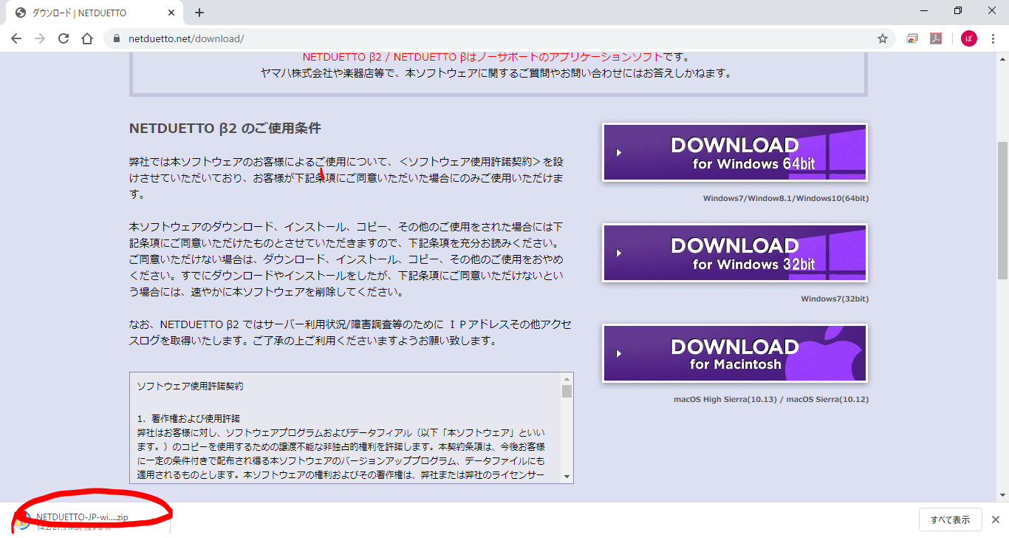Click the すべて表示 downloads button
Image resolution: width=1009 pixels, height=538 pixels.
point(951,520)
